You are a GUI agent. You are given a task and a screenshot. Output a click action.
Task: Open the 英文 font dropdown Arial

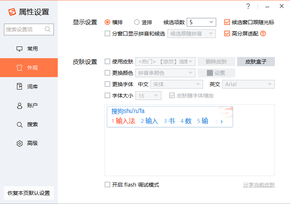[x=248, y=84]
